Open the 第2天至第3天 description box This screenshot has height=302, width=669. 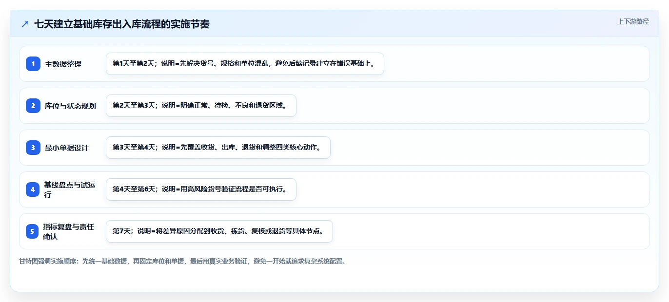click(201, 106)
